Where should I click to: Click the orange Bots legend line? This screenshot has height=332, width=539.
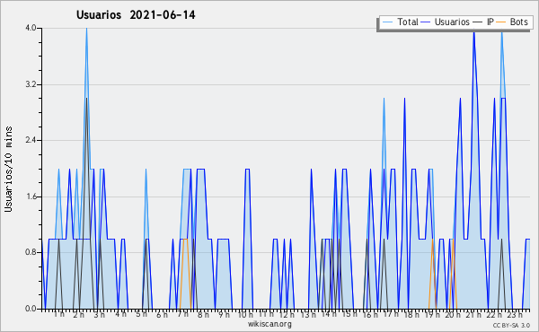[501, 22]
